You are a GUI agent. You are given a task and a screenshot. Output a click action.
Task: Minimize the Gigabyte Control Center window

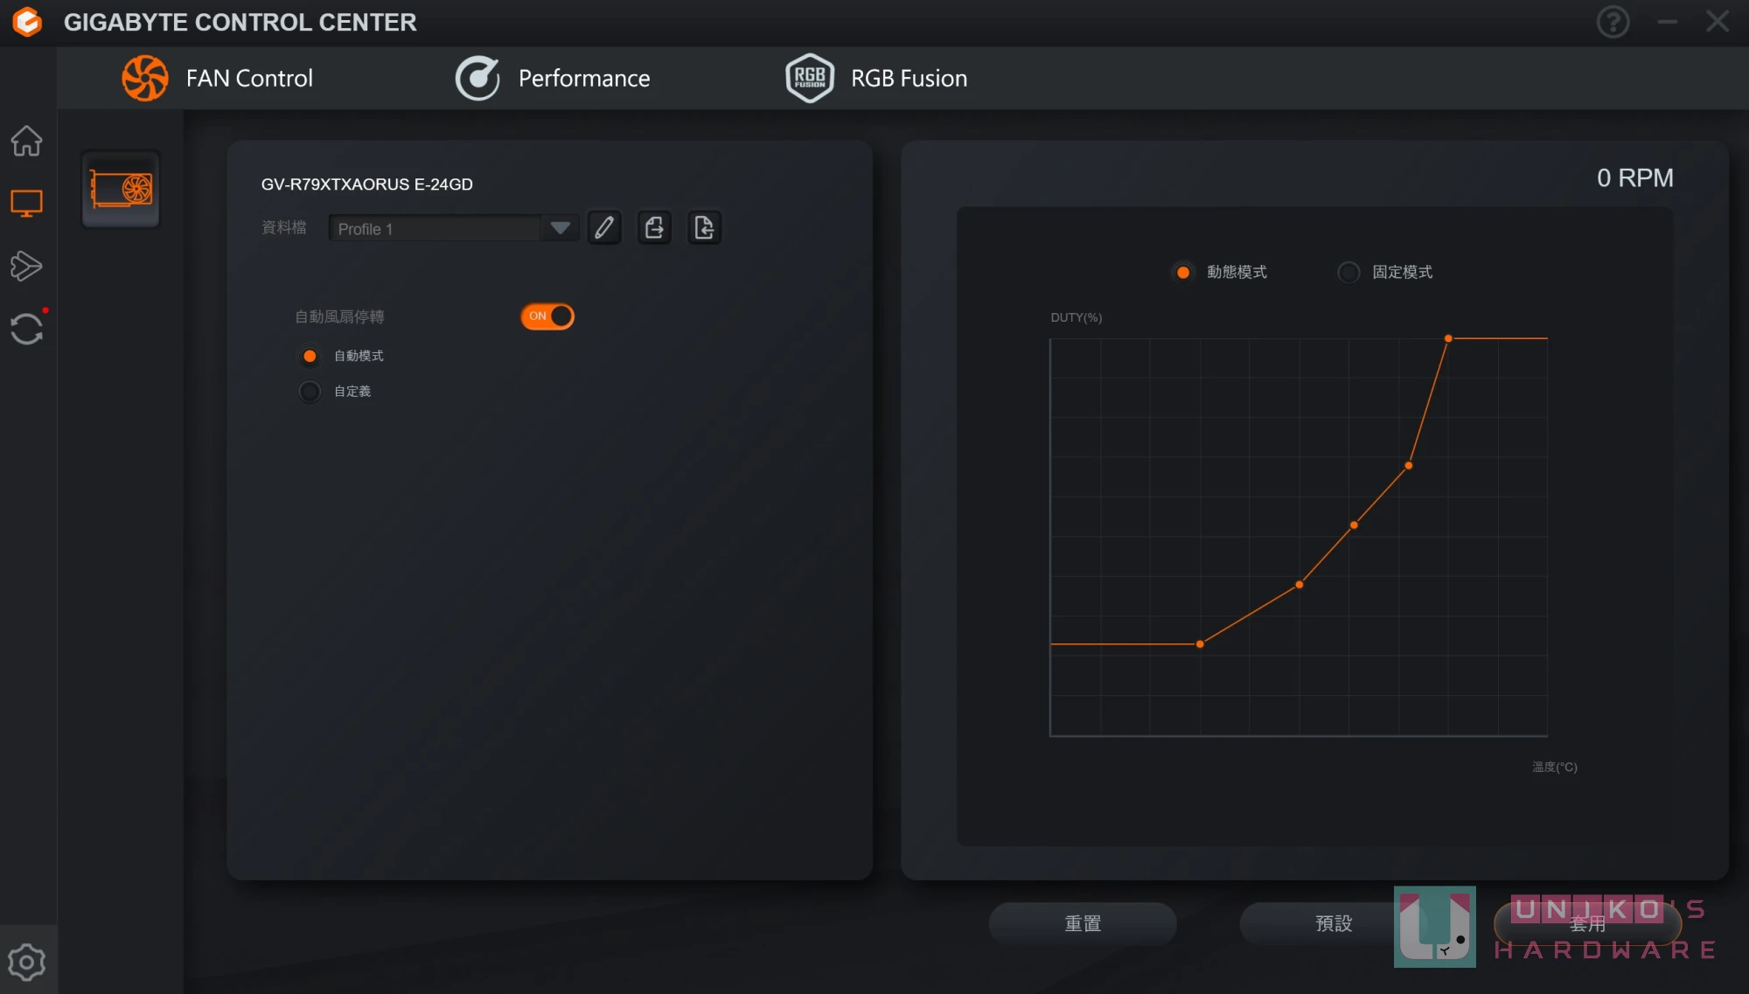click(x=1667, y=22)
